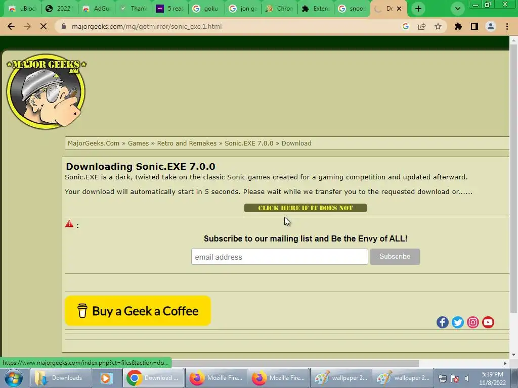Open the Chrome profile avatar
518x388 pixels.
click(491, 26)
